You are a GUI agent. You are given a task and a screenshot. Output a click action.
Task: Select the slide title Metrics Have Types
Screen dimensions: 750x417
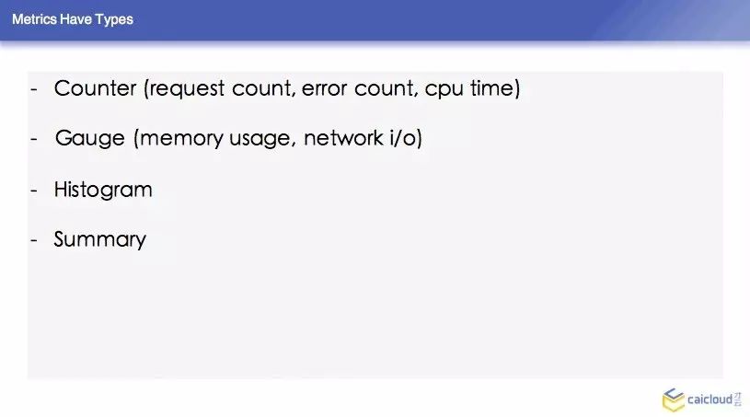point(73,19)
